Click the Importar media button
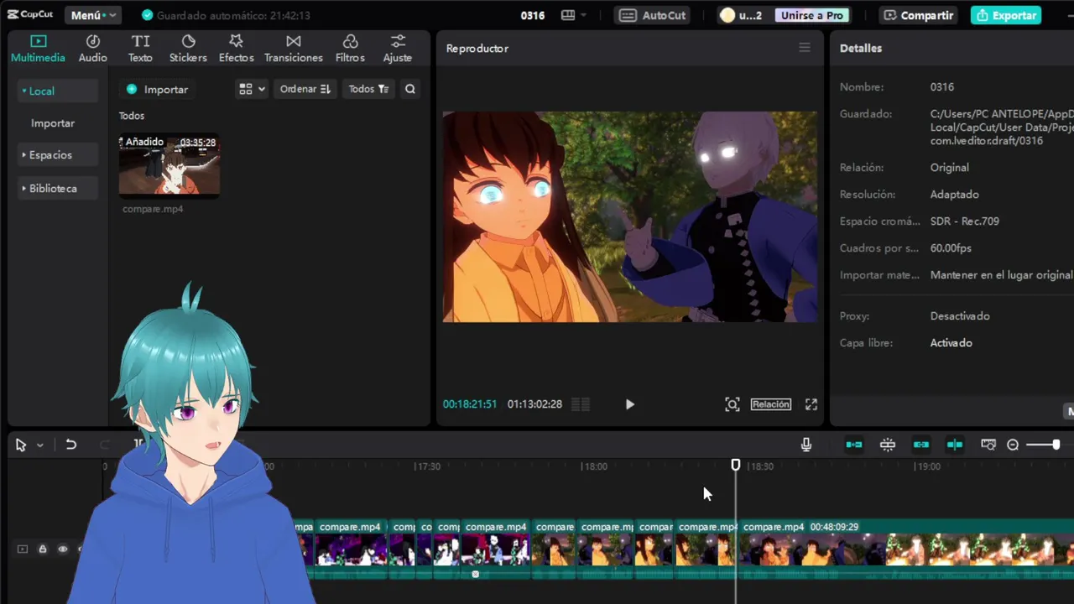Screen dimensions: 1074x604 157,89
